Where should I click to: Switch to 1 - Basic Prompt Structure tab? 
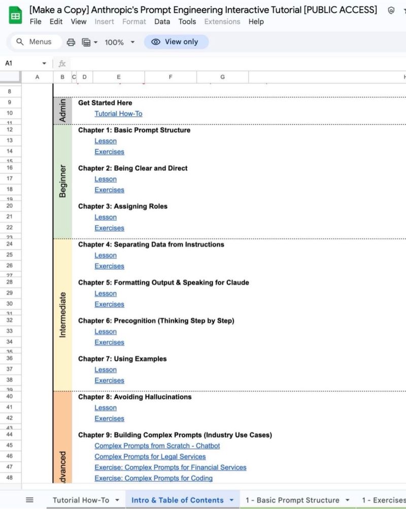(x=292, y=500)
